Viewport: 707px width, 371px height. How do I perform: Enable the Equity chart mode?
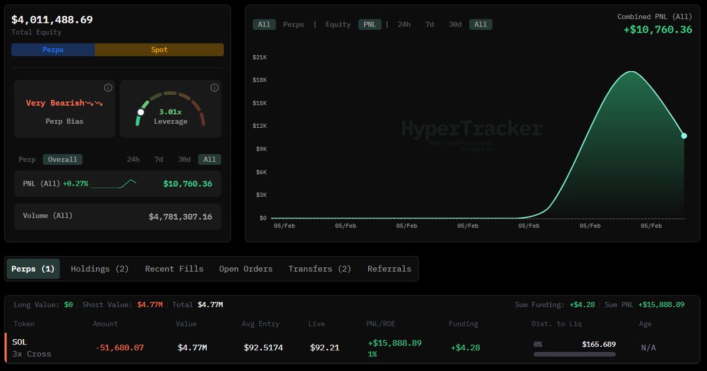tap(338, 24)
